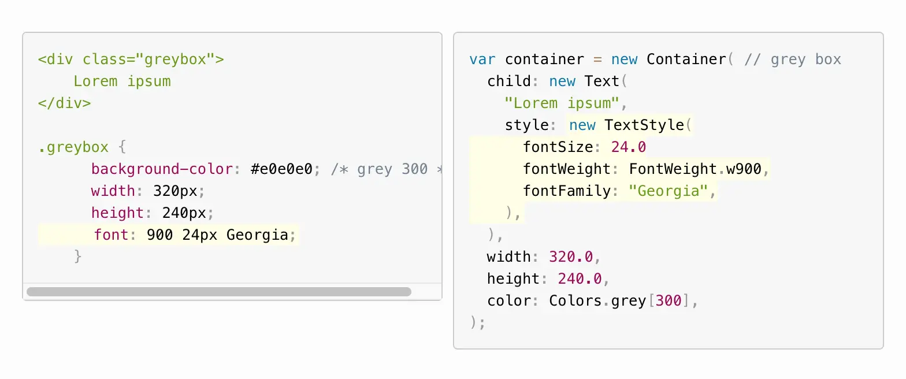Click the 'fontSize: 24.0' line
The height and width of the screenshot is (379, 906).
(x=585, y=147)
